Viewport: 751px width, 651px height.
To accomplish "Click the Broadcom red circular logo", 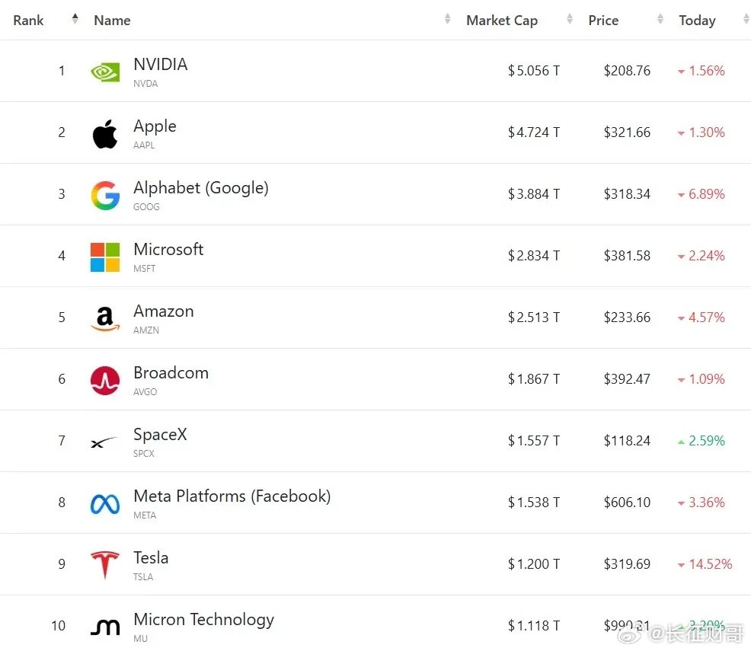I will click(105, 381).
